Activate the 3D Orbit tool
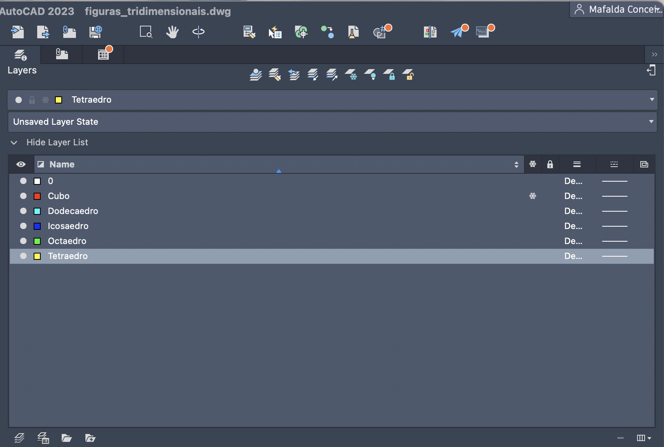664x447 pixels. coord(199,32)
